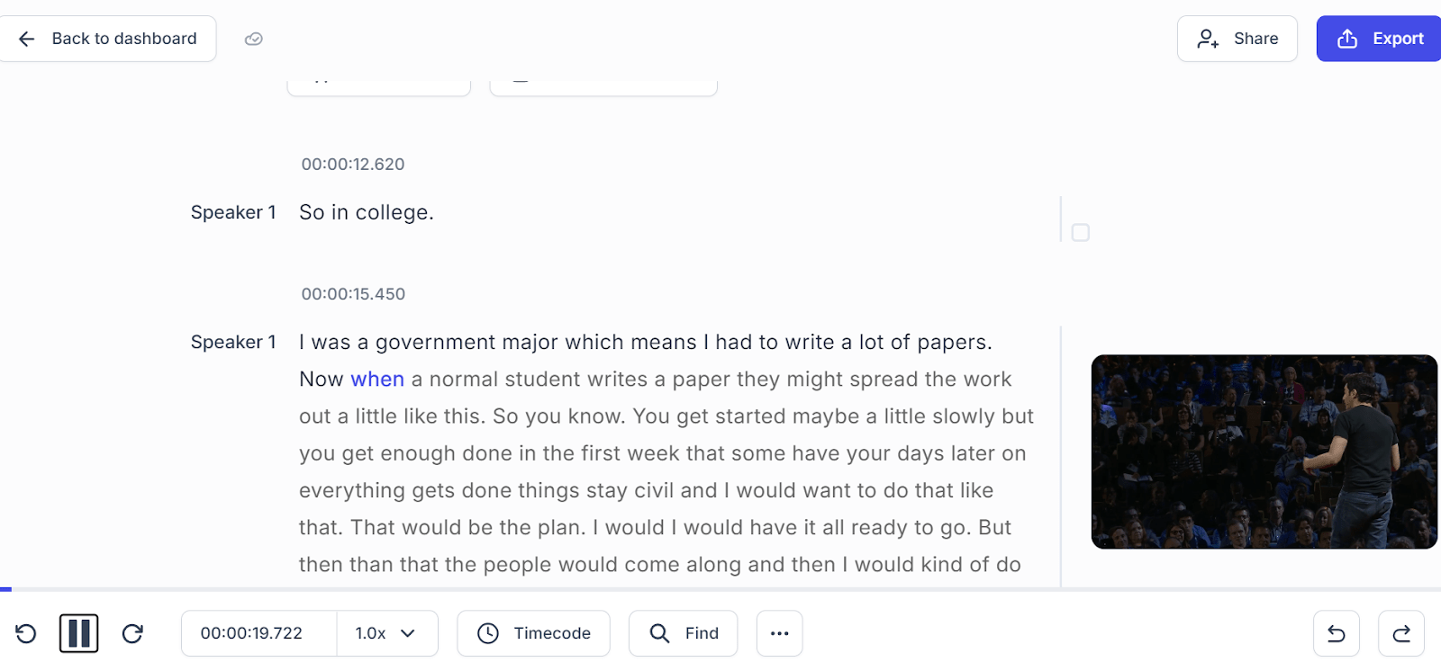Open the more options menu
The image size is (1441, 662).
click(778, 633)
